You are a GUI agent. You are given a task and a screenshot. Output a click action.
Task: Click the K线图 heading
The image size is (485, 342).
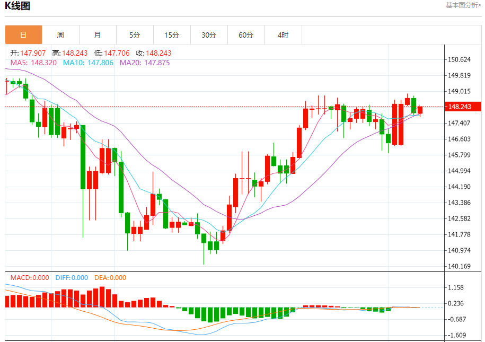(17, 6)
